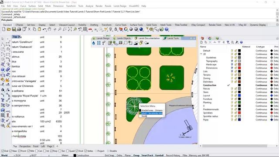
Task: Enable Int osnap checkbox
Action: pyautogui.click(x=44, y=151)
